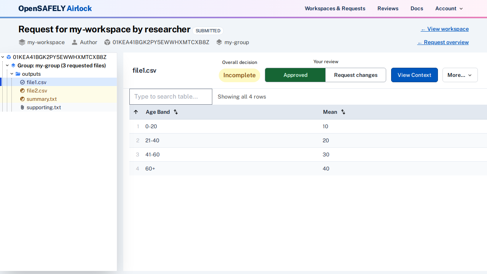Click the paperclip icon beside supporting.txt
Image resolution: width=487 pixels, height=274 pixels.
(x=22, y=107)
